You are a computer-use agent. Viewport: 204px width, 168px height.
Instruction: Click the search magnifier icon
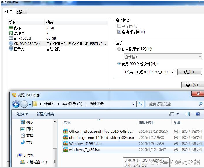pos(201,104)
